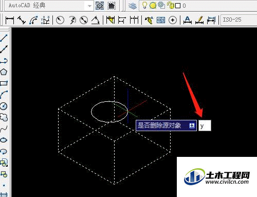The image size is (257, 197).
Task: Toggle the layer 0 lock icon
Action: [170, 5]
